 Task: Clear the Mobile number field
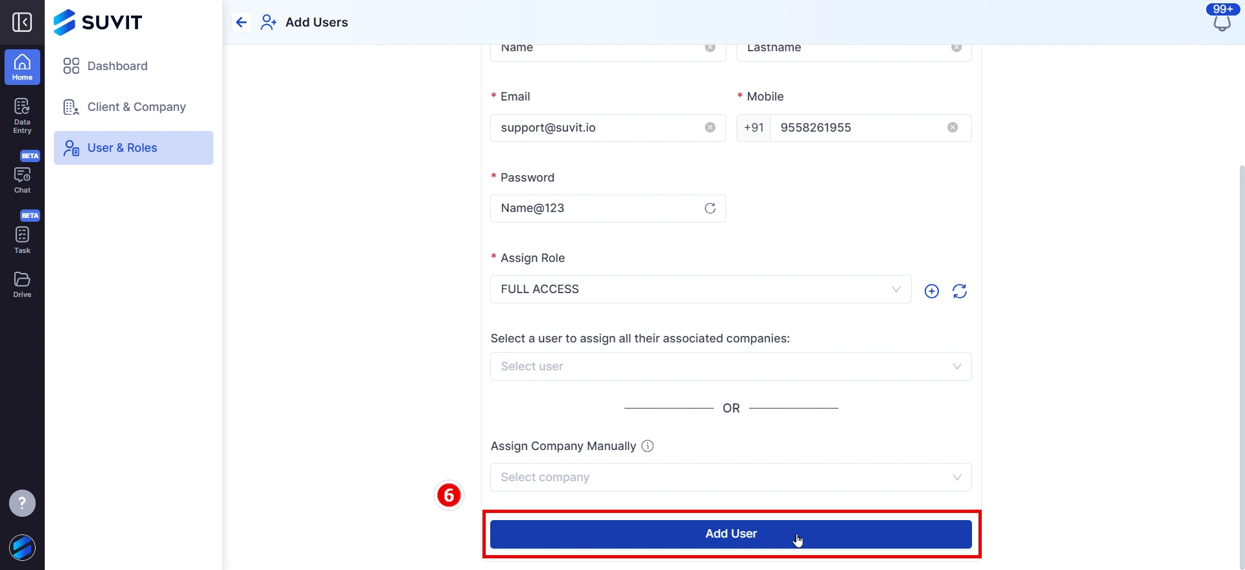[953, 128]
